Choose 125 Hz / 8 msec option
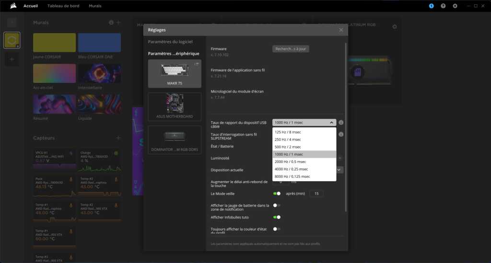Image resolution: width=491 pixels, height=263 pixels. pos(304,132)
